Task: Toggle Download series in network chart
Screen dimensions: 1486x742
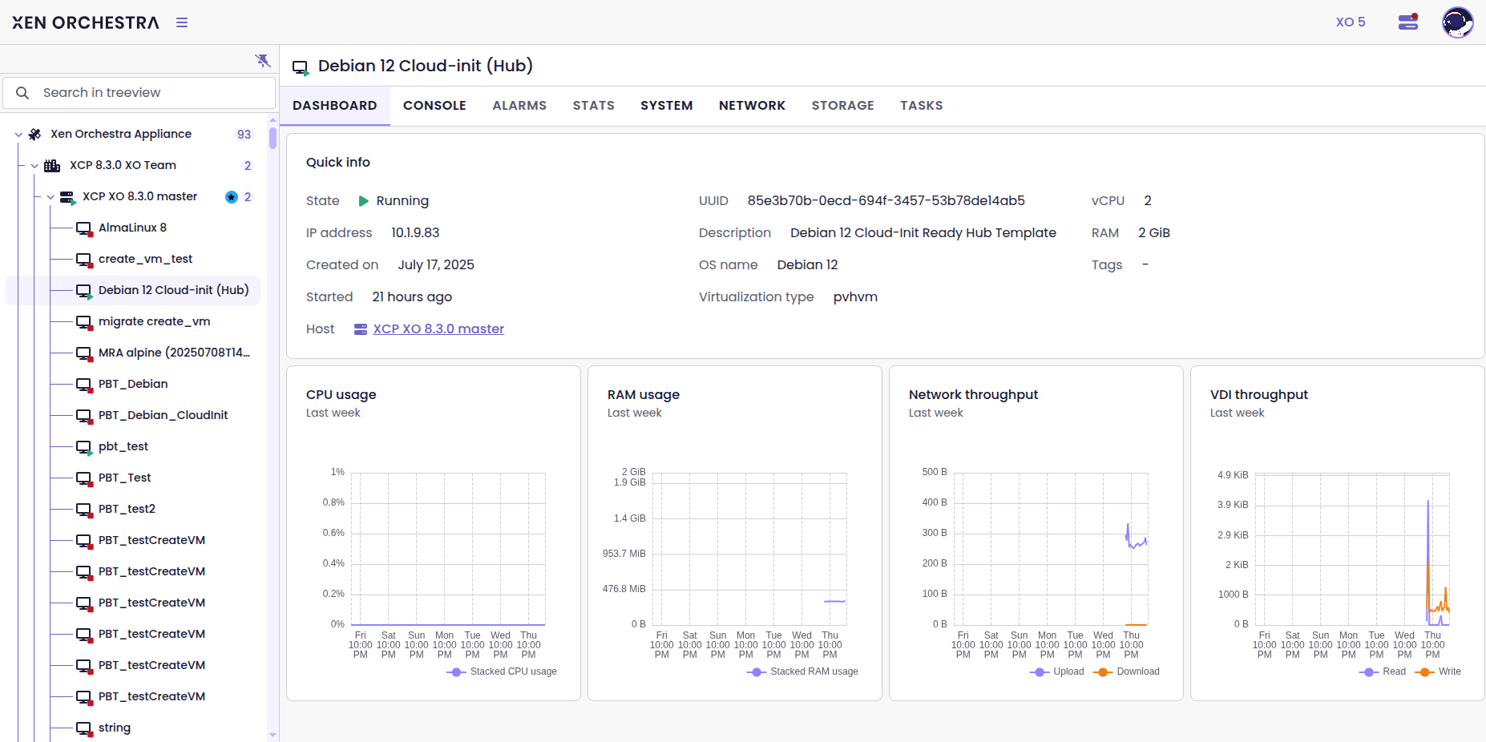Action: (1126, 672)
